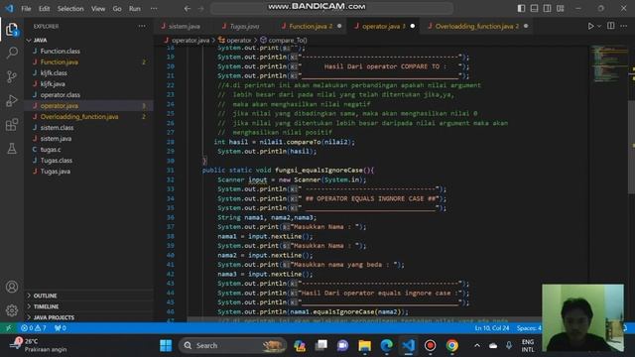Toggle Primary Side Bar layout icon

pyautogui.click(x=521, y=8)
